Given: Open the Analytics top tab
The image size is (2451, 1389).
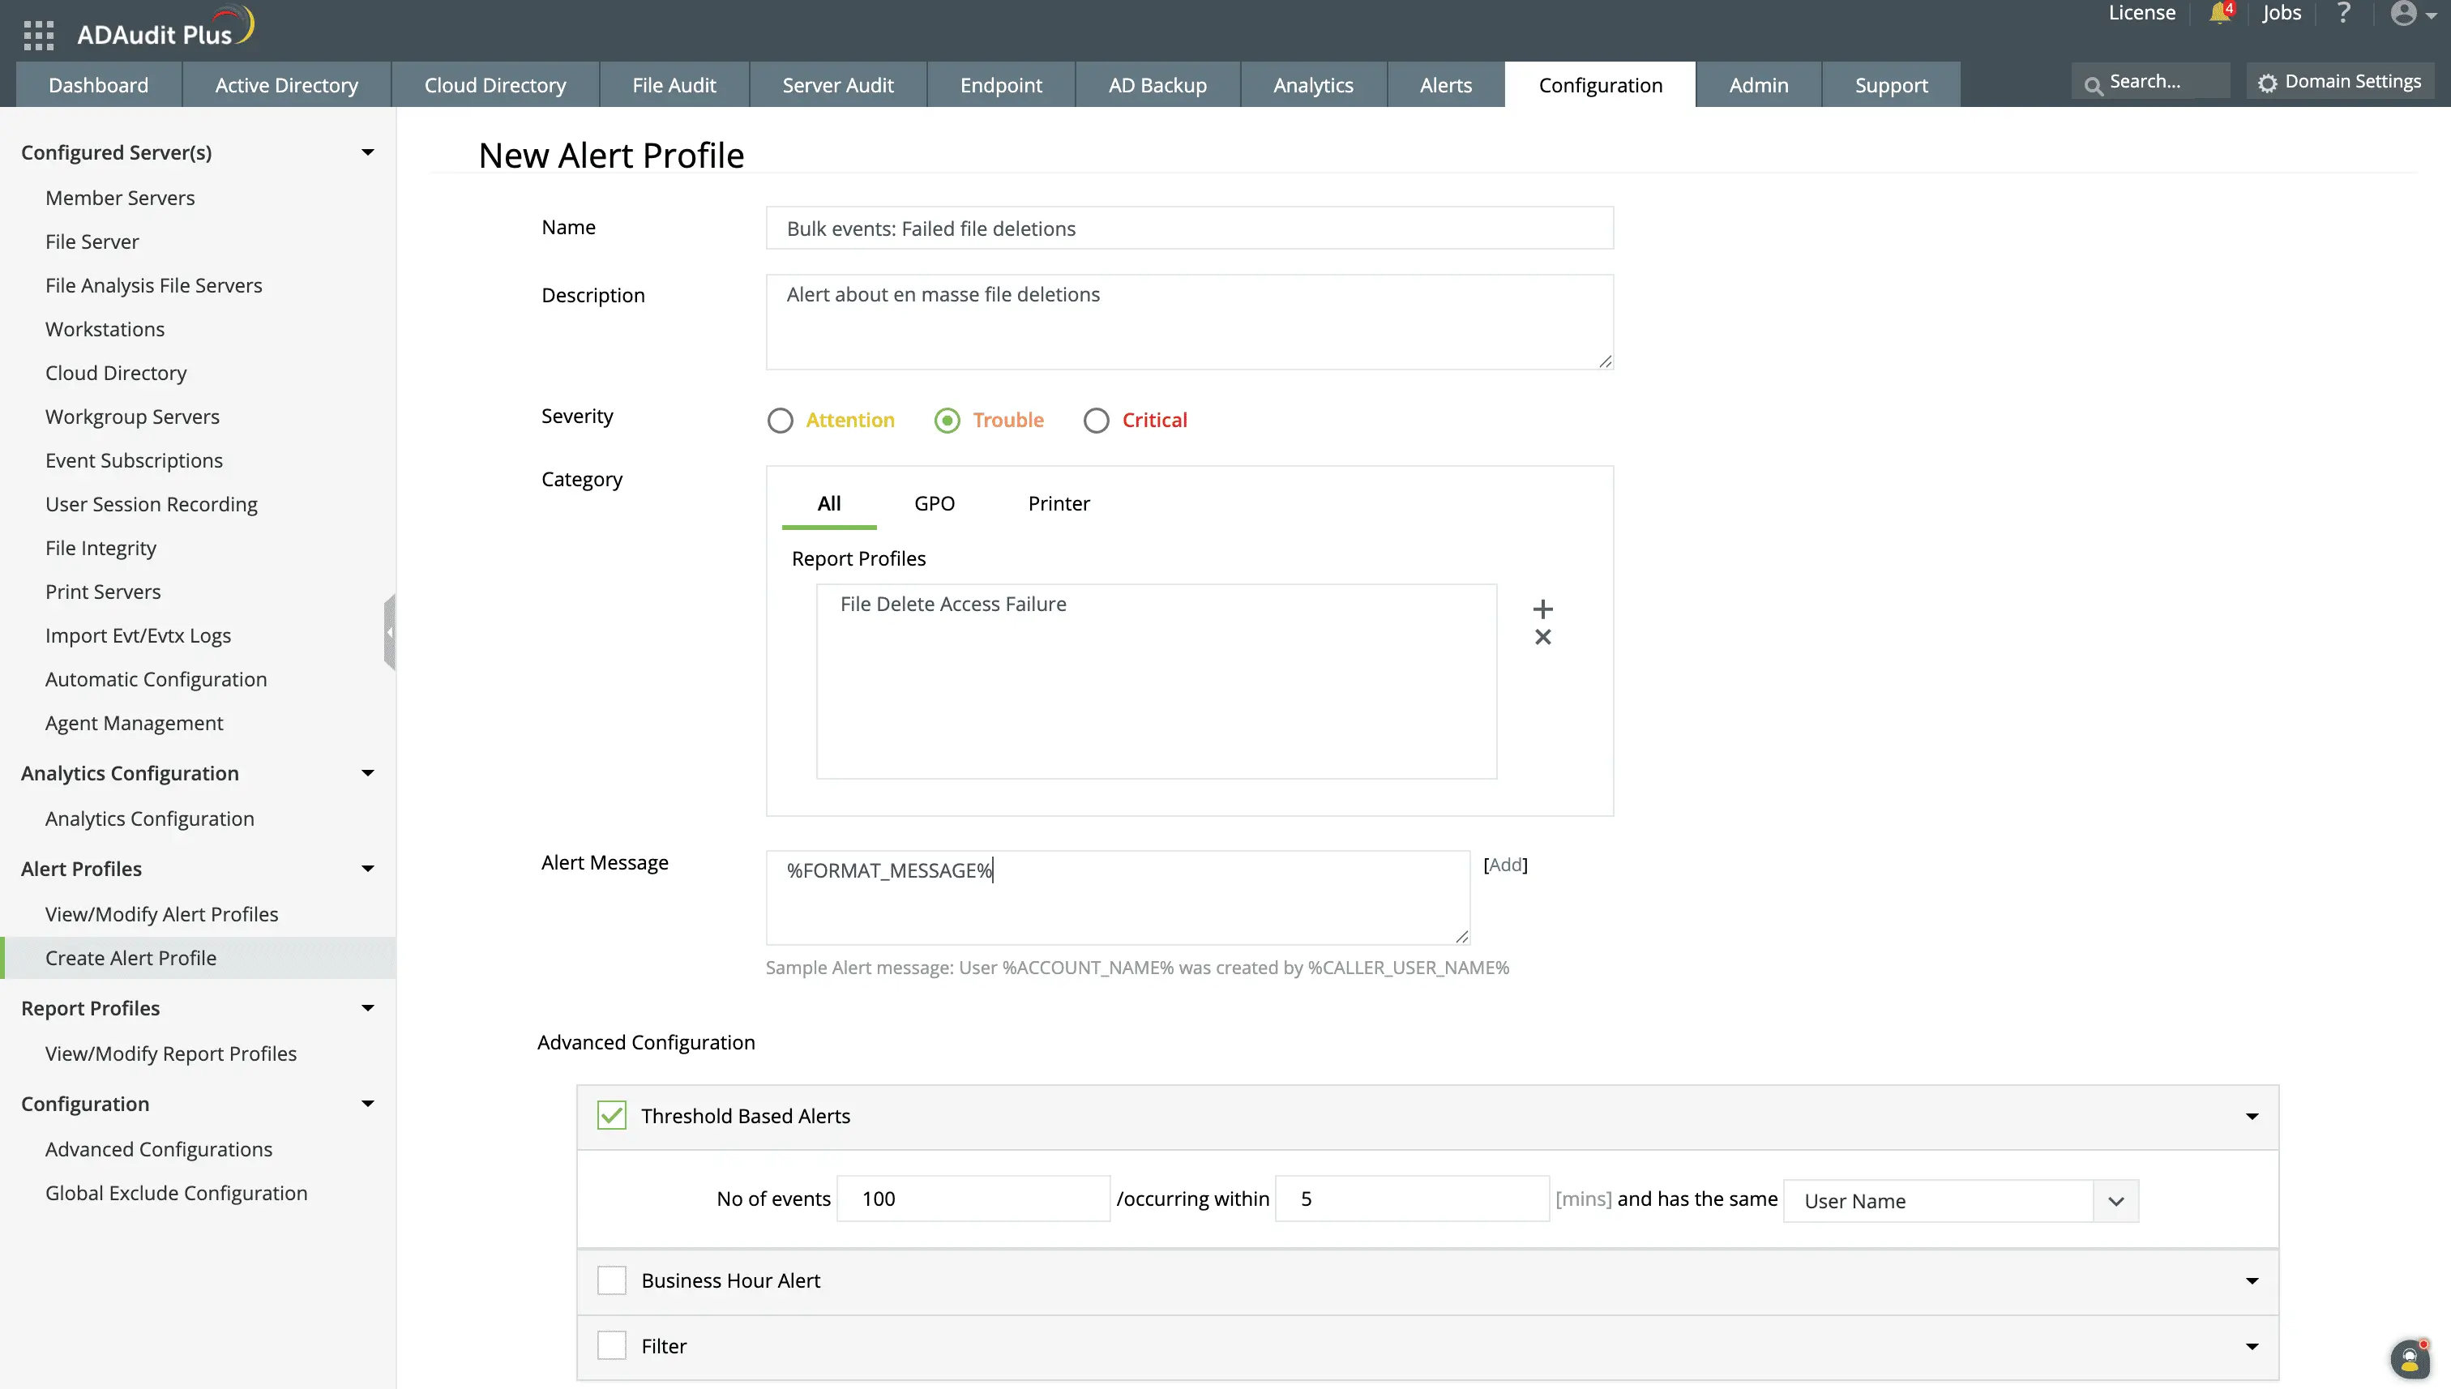Looking at the screenshot, I should (1313, 84).
